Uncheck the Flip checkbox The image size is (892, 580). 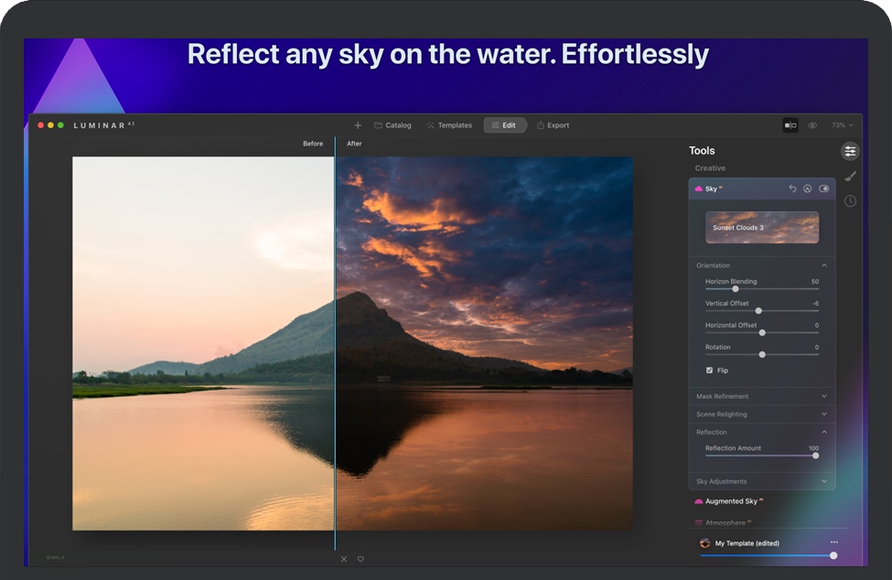tap(709, 371)
